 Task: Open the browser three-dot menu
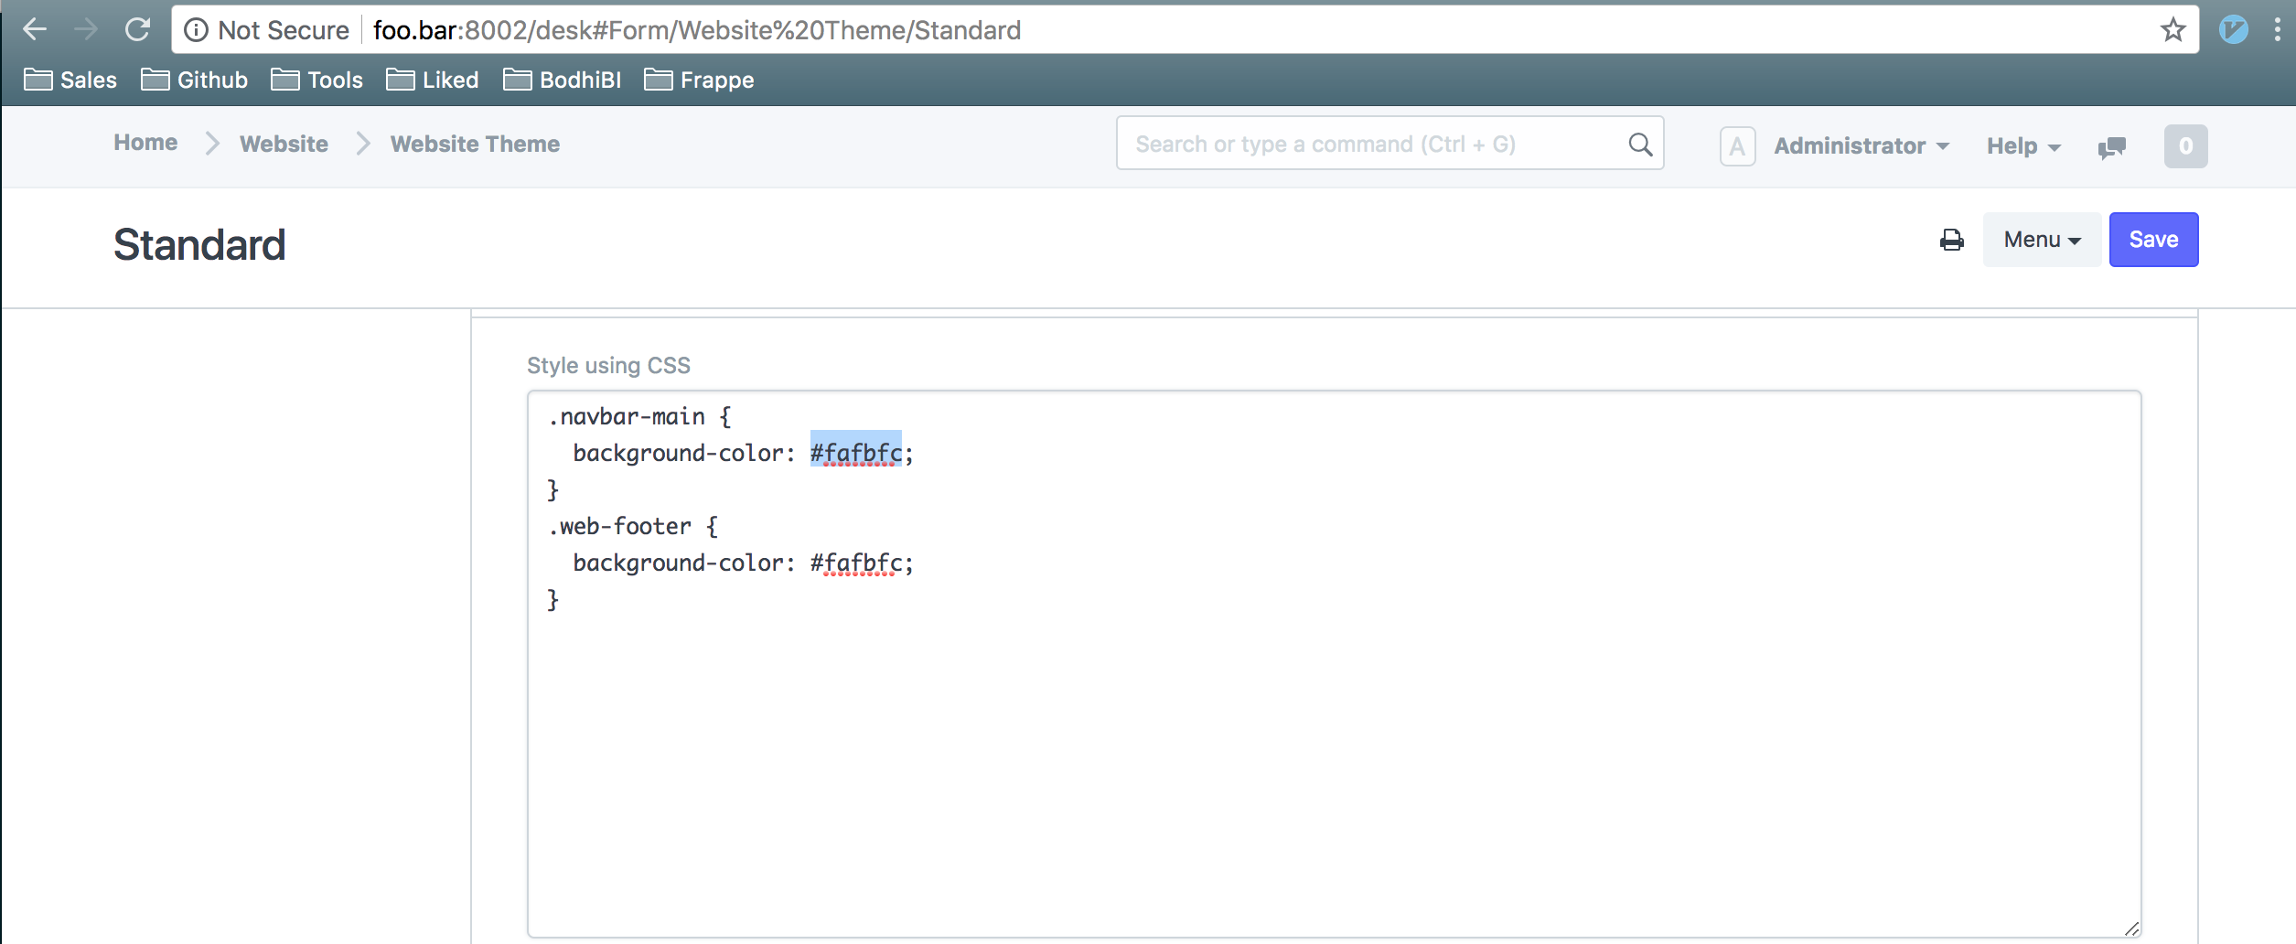click(x=2277, y=29)
